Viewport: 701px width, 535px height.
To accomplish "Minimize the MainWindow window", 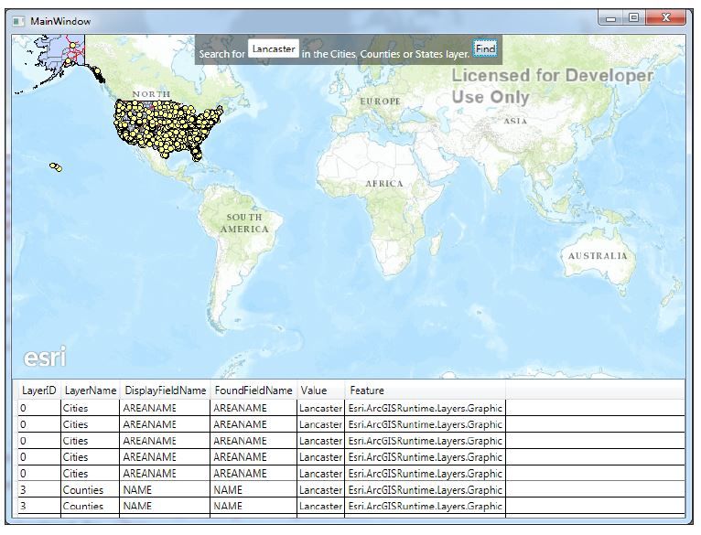I will (611, 18).
